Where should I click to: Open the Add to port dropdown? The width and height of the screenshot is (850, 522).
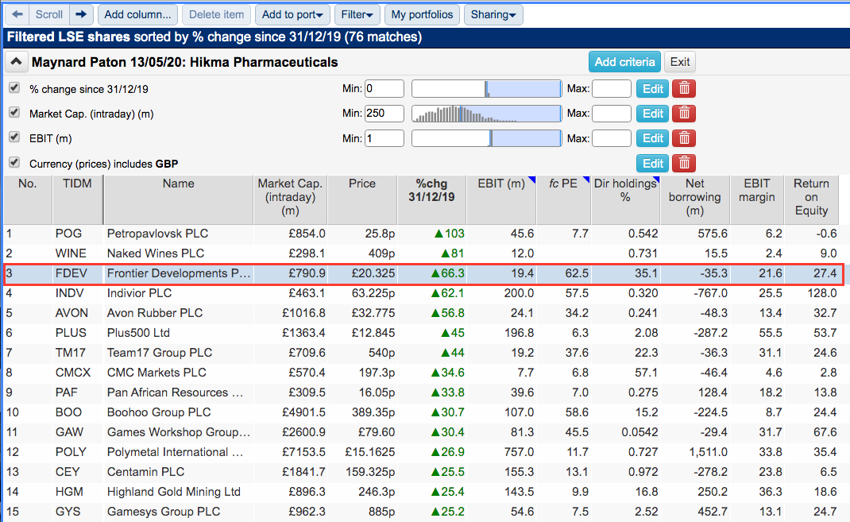tap(292, 14)
